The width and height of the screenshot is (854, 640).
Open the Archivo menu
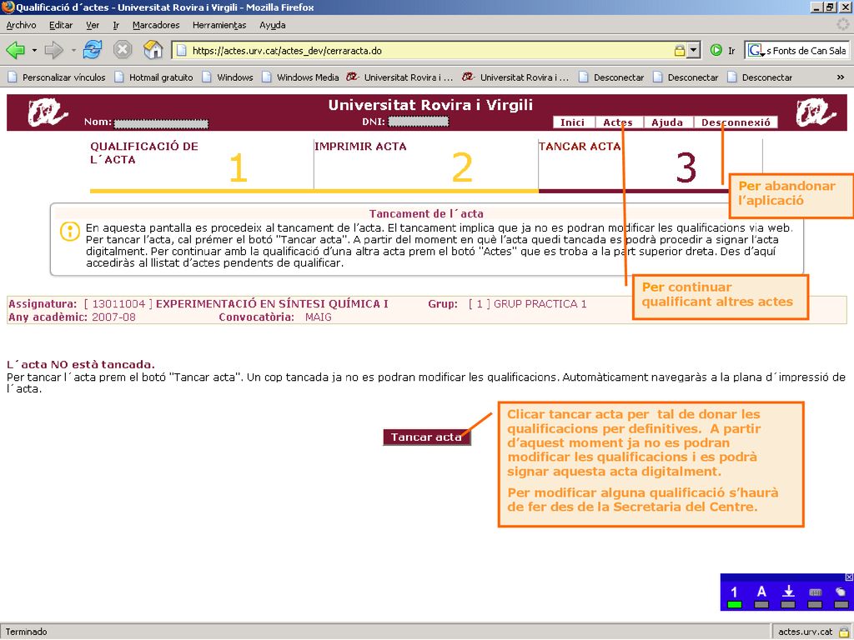(21, 25)
